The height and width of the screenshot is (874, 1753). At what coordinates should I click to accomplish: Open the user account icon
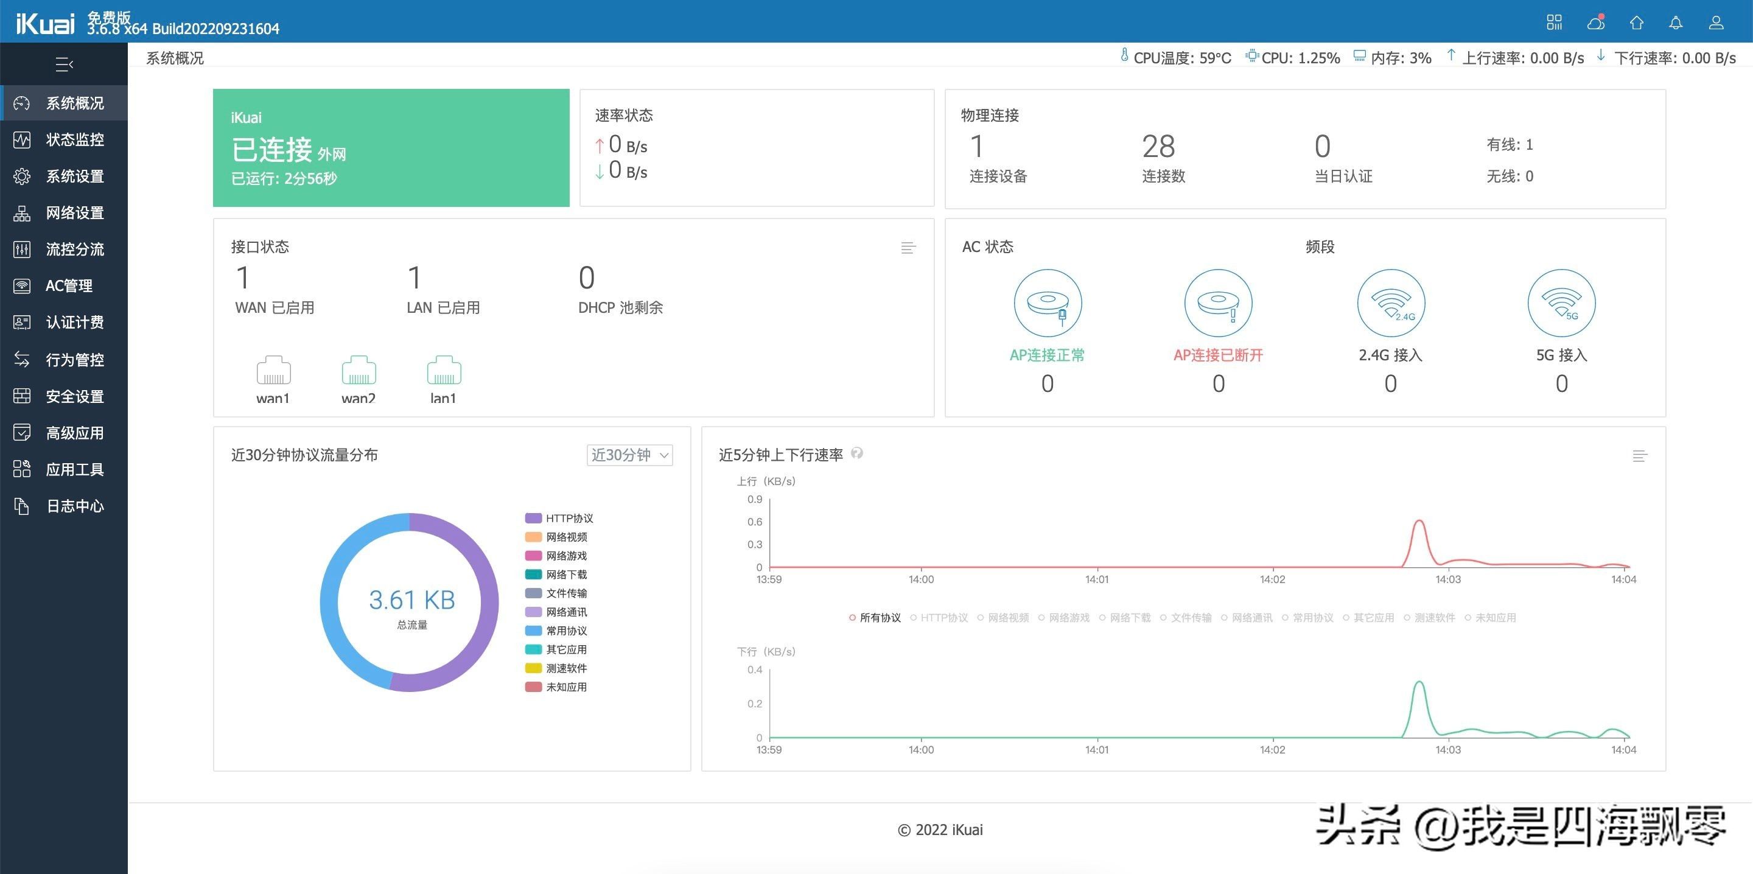1716,23
